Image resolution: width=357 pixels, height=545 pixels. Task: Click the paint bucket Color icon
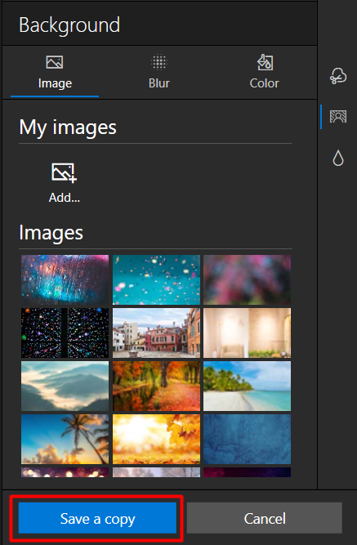(265, 62)
